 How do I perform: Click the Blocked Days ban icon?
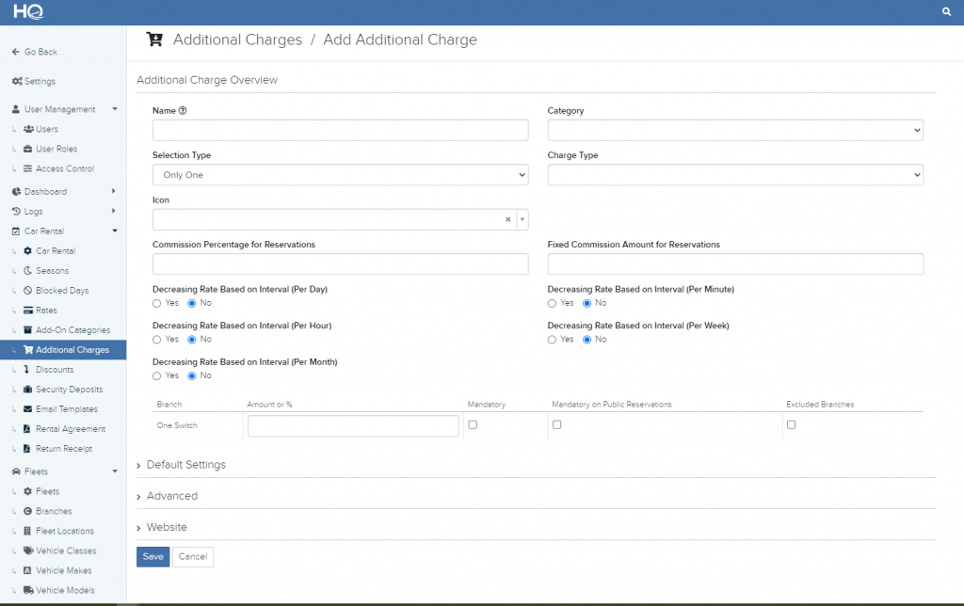(27, 290)
